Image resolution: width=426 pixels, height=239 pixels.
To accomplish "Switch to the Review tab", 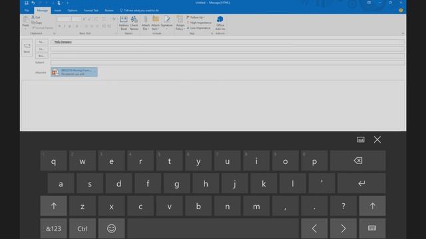I will coord(109,11).
